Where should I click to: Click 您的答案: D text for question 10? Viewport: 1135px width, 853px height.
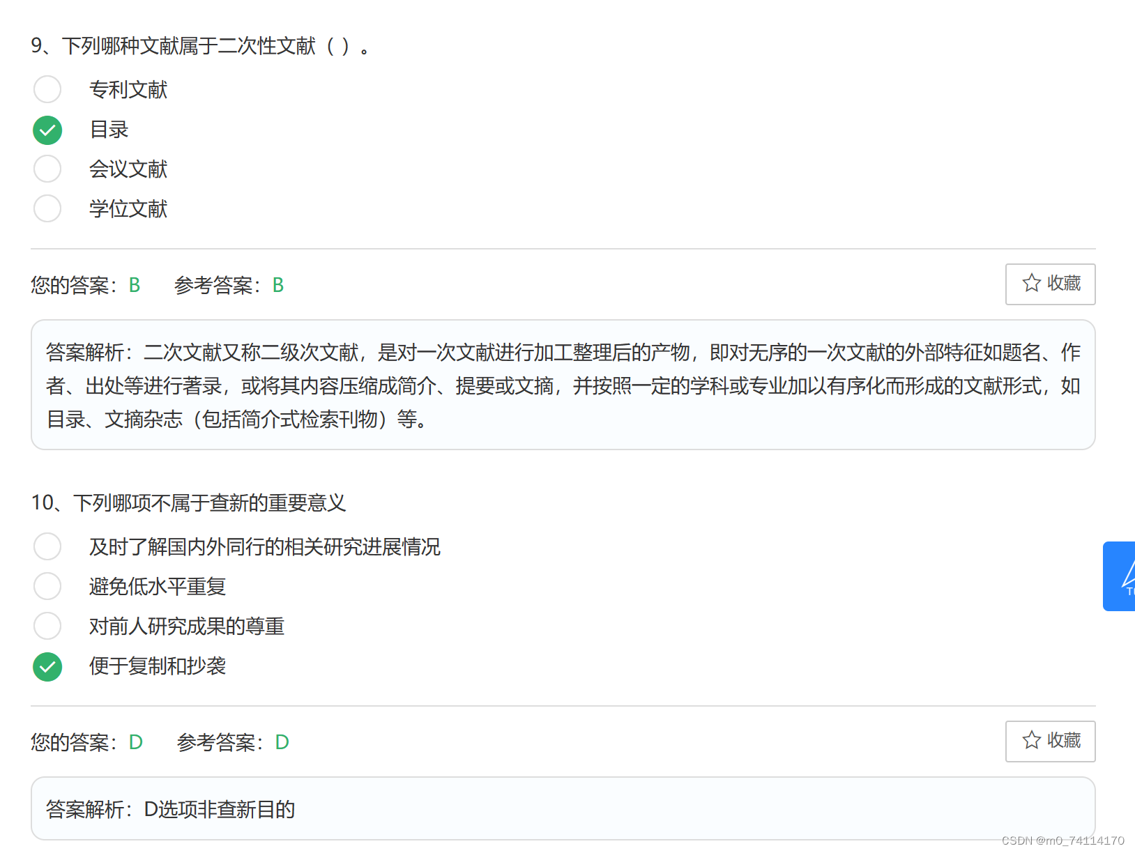point(87,742)
